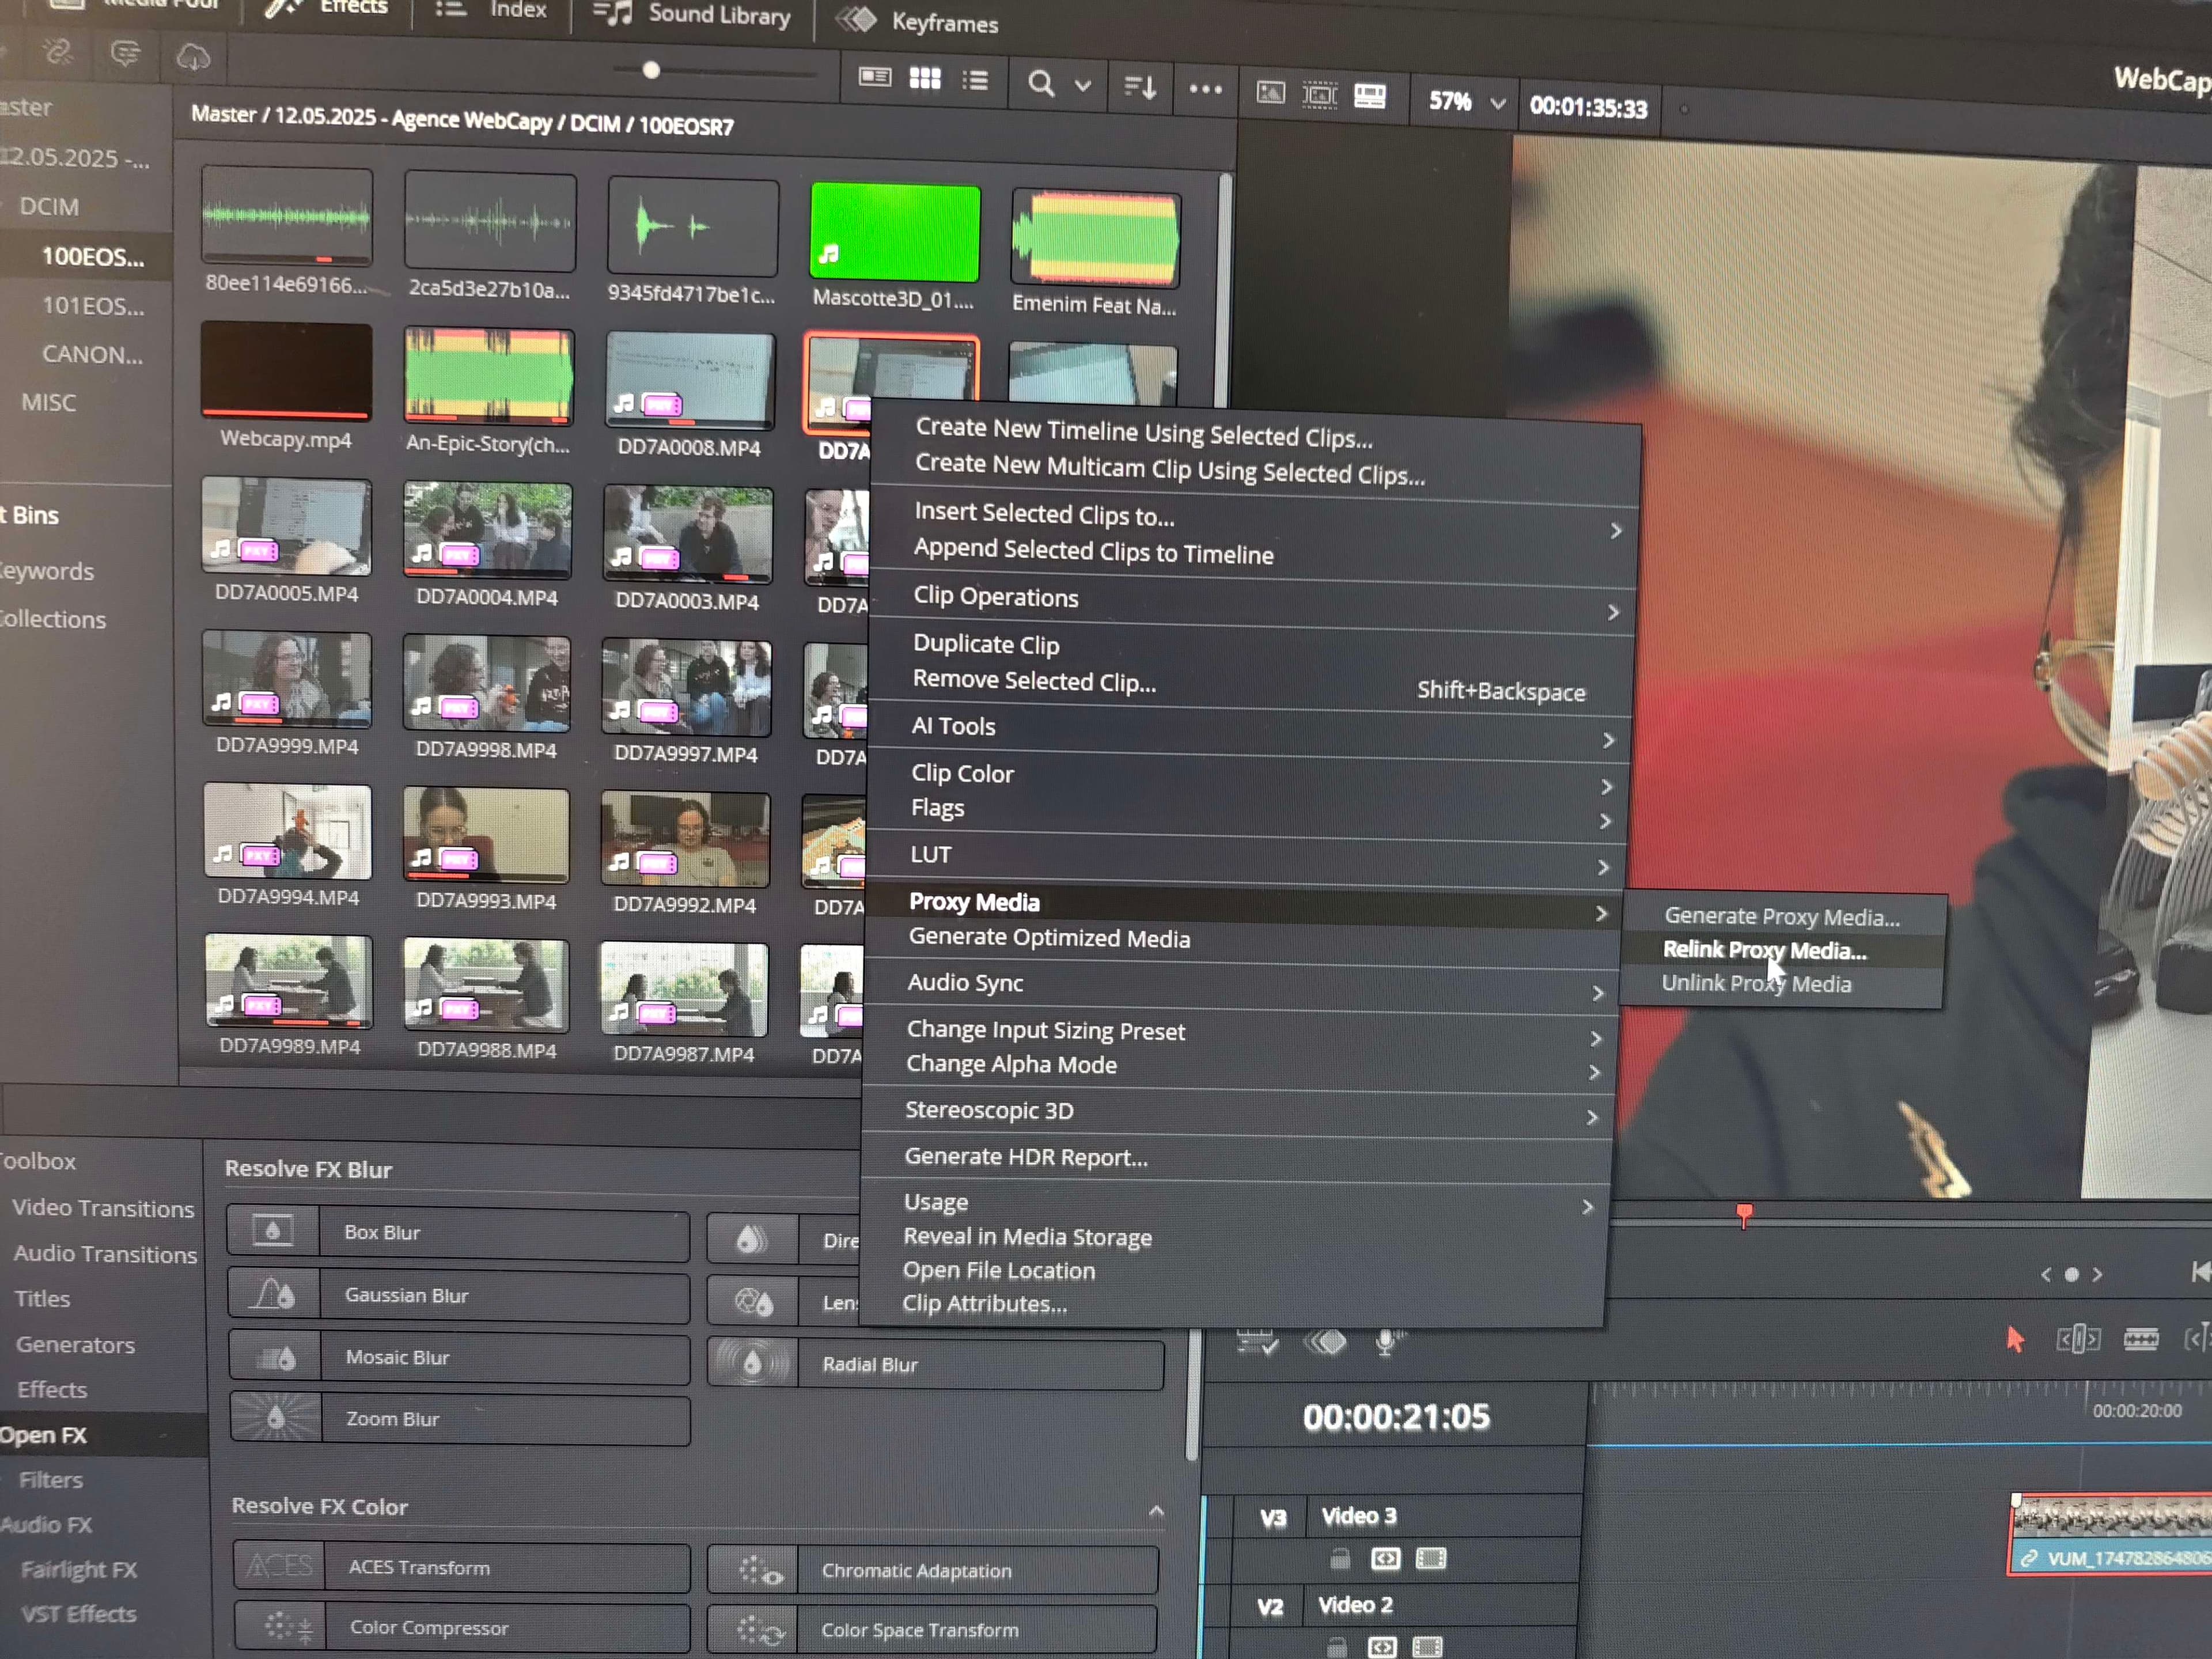
Task: Click the timeline ruler at 00:00:20:00
Action: coord(2137,1410)
